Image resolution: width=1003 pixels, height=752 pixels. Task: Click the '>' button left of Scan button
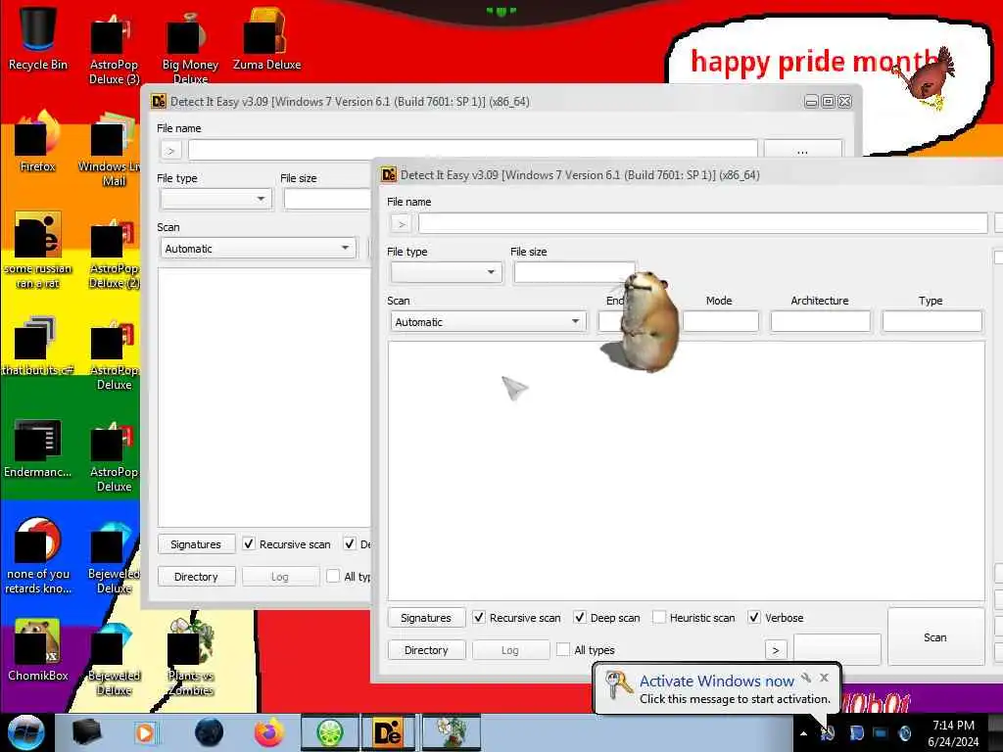point(776,650)
